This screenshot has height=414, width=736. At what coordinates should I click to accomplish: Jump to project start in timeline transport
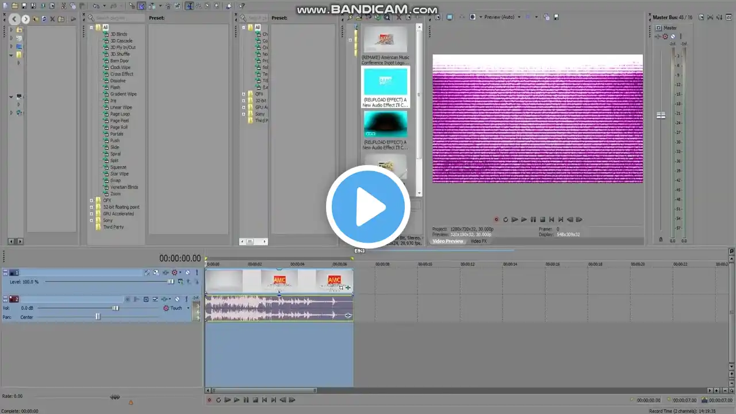(264, 400)
